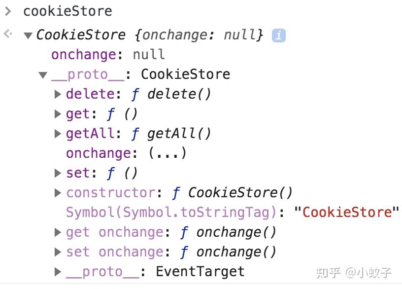402x289 pixels.
Task: Click the triangle next to set onchange
Action: pos(58,252)
